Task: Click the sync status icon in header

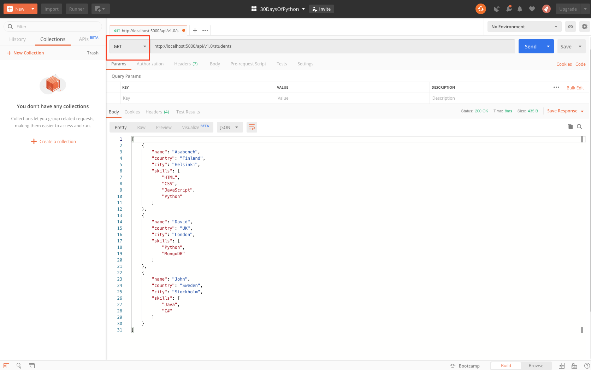Action: (480, 9)
